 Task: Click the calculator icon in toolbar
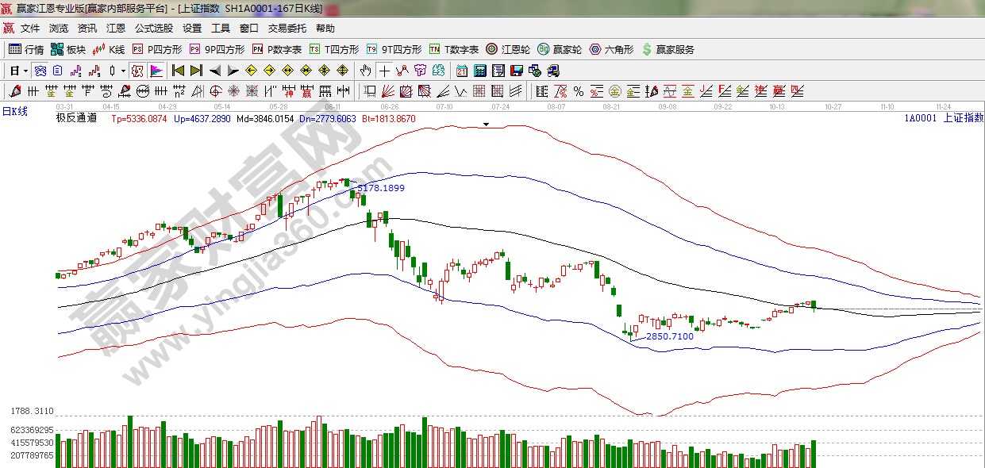click(479, 70)
